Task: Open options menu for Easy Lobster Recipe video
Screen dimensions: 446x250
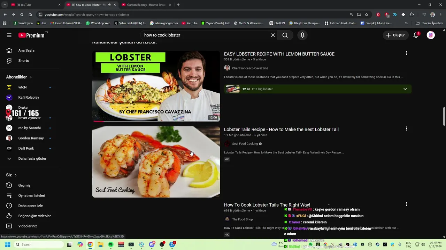Action: tap(406, 53)
